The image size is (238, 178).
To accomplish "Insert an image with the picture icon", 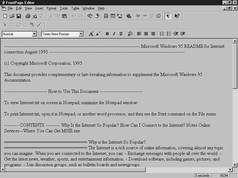I will 120,16.
